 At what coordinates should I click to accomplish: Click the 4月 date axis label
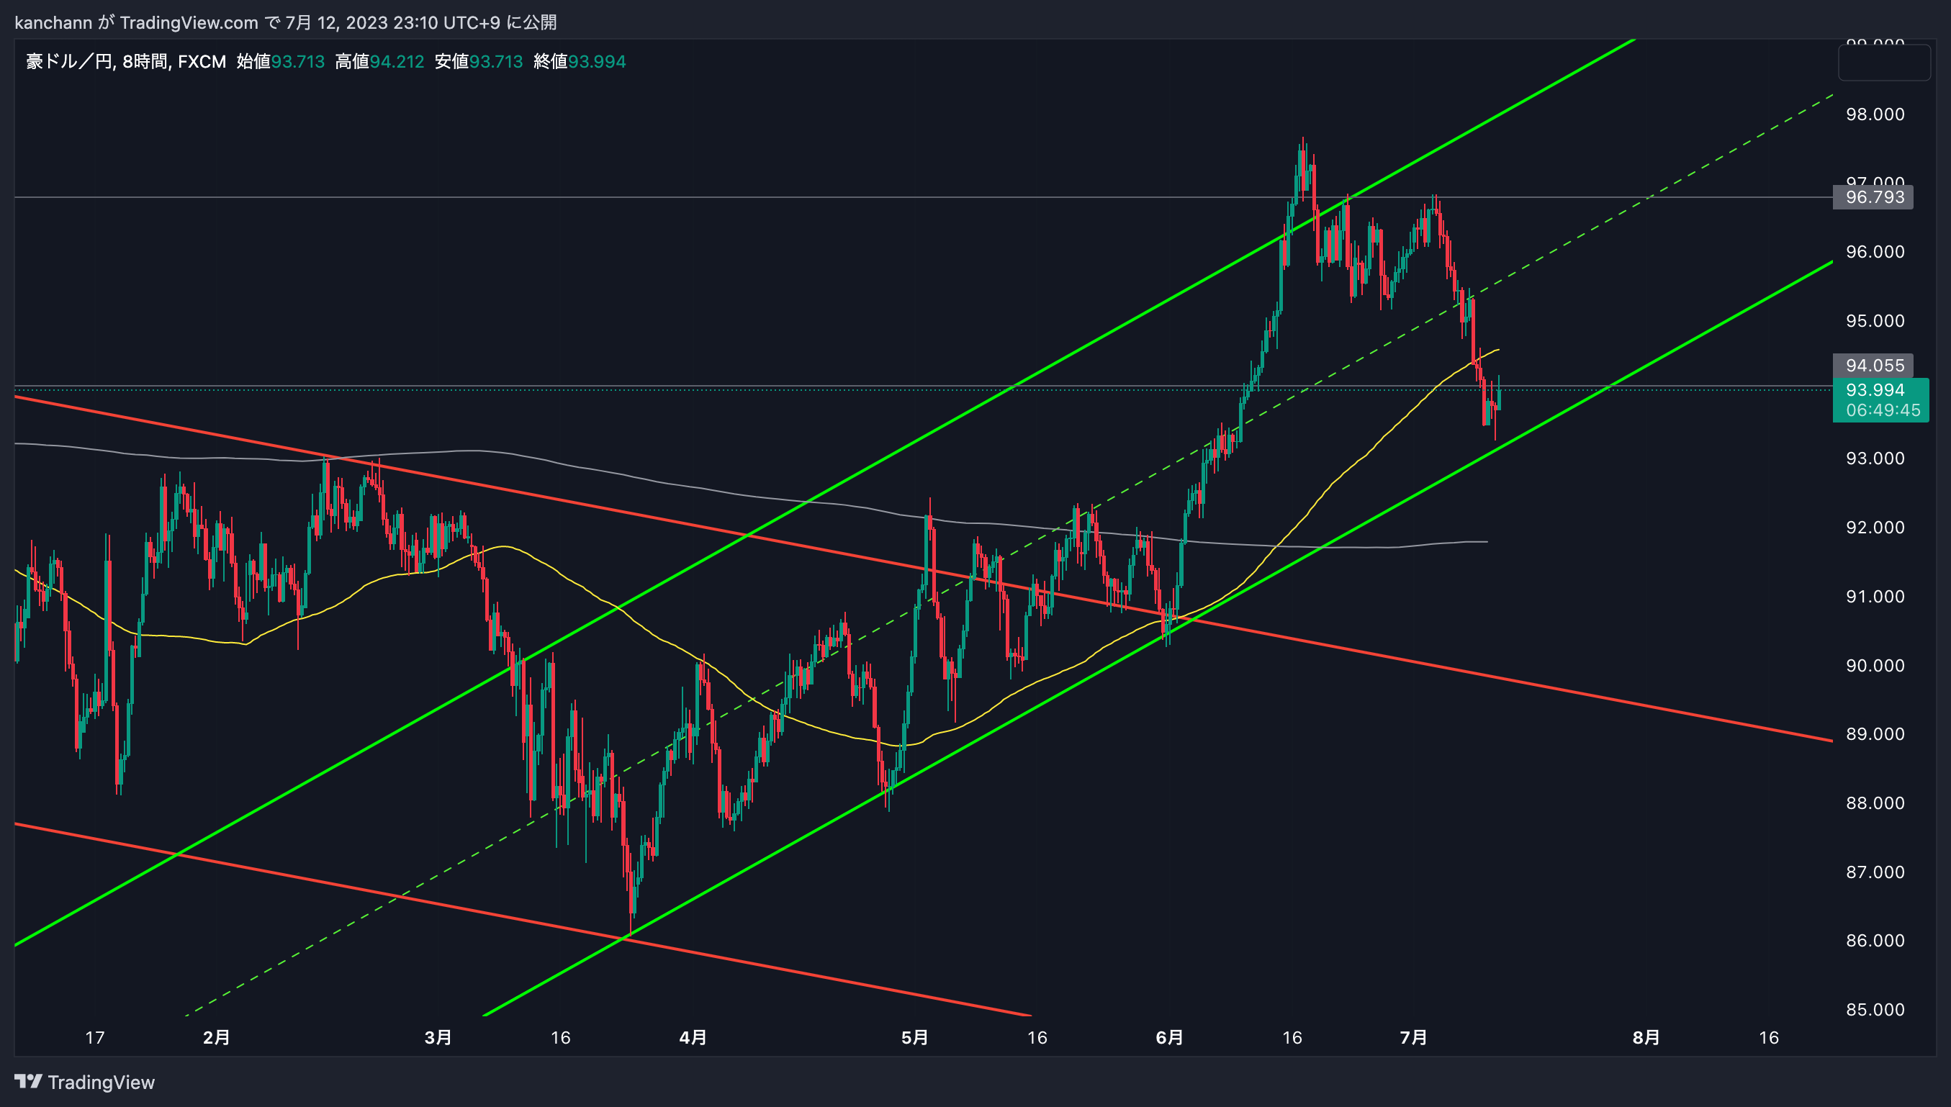693,1038
